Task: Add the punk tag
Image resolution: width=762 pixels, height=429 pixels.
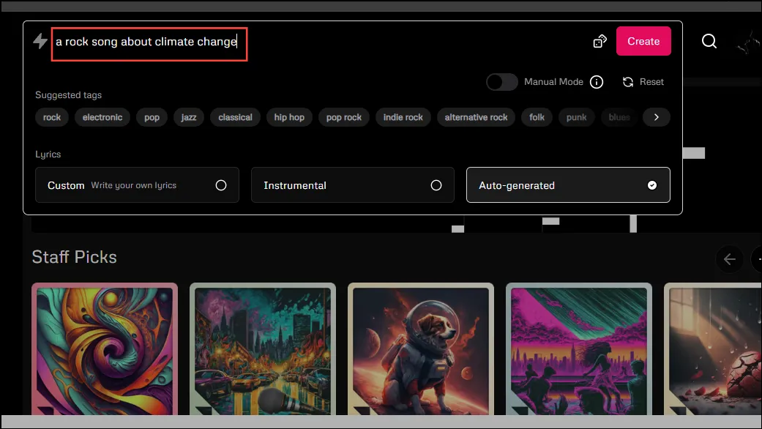Action: [x=576, y=117]
